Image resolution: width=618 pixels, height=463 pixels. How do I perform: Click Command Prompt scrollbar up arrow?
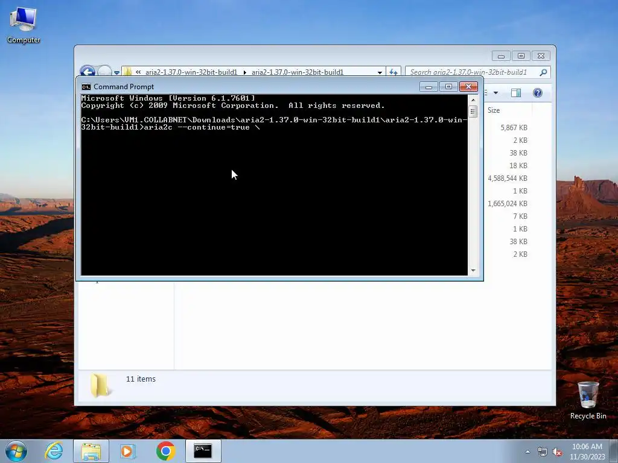[473, 100]
